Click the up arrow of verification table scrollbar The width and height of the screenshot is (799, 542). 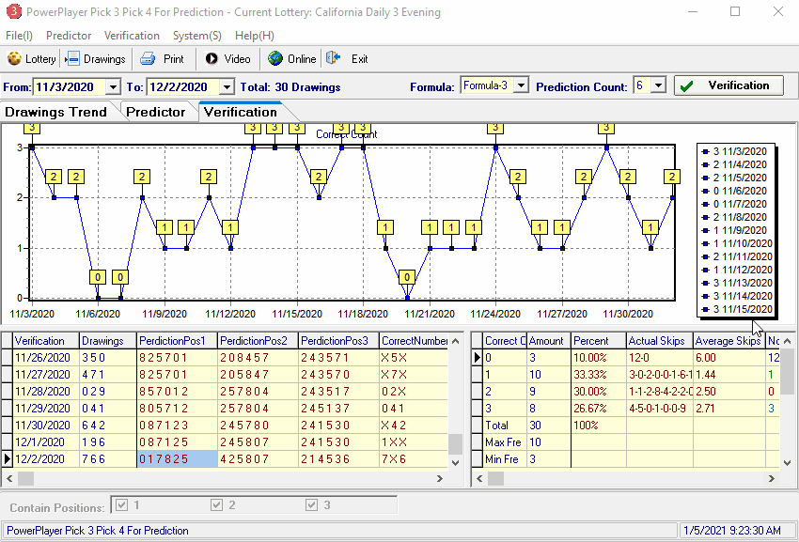[456, 341]
